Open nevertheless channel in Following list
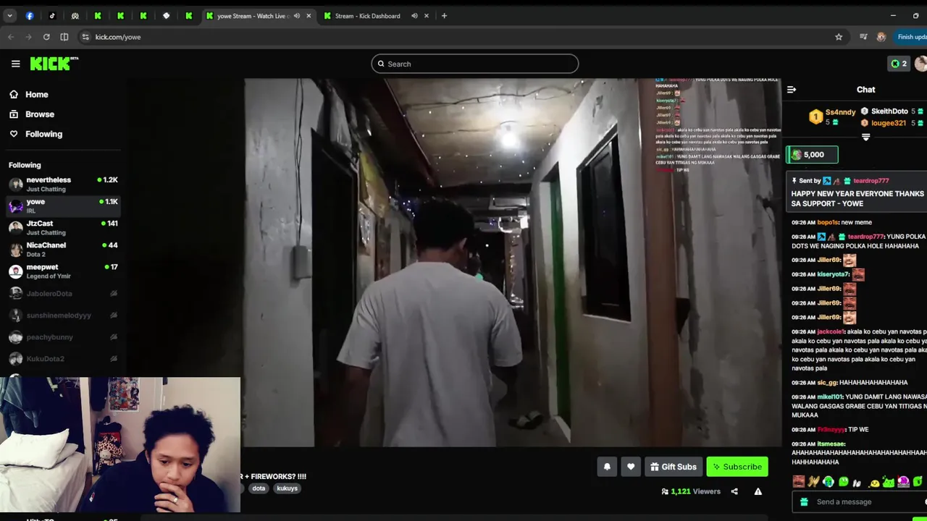The width and height of the screenshot is (927, 521). click(63, 184)
